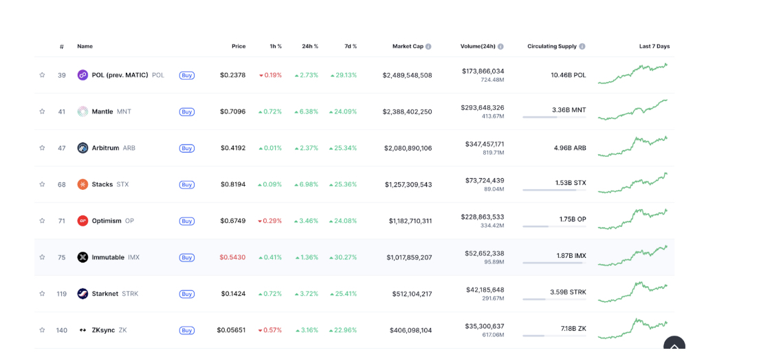Click the Mantle coin logo icon
761x357 pixels.
tap(82, 111)
